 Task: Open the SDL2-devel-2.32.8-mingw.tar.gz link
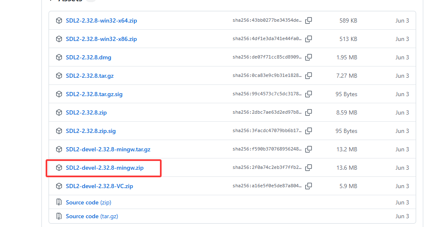tap(108, 149)
